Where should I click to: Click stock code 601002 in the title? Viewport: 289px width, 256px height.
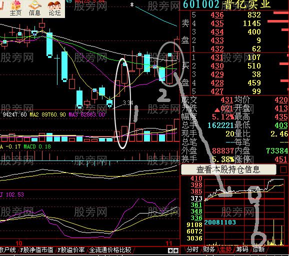pyautogui.click(x=201, y=4)
